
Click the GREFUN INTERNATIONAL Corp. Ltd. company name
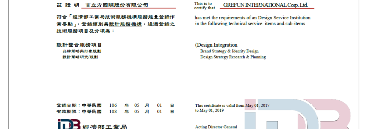coord(265,5)
